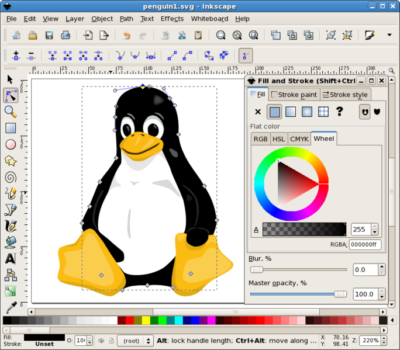Image resolution: width=400 pixels, height=350 pixels.
Task: Select the Star polygon tool
Action: (11, 161)
